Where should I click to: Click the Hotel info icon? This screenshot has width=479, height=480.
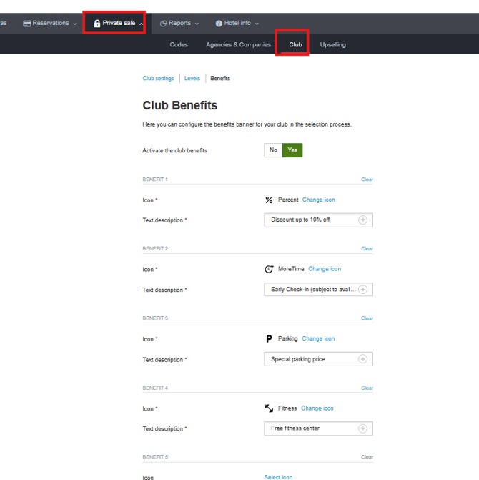(x=219, y=24)
